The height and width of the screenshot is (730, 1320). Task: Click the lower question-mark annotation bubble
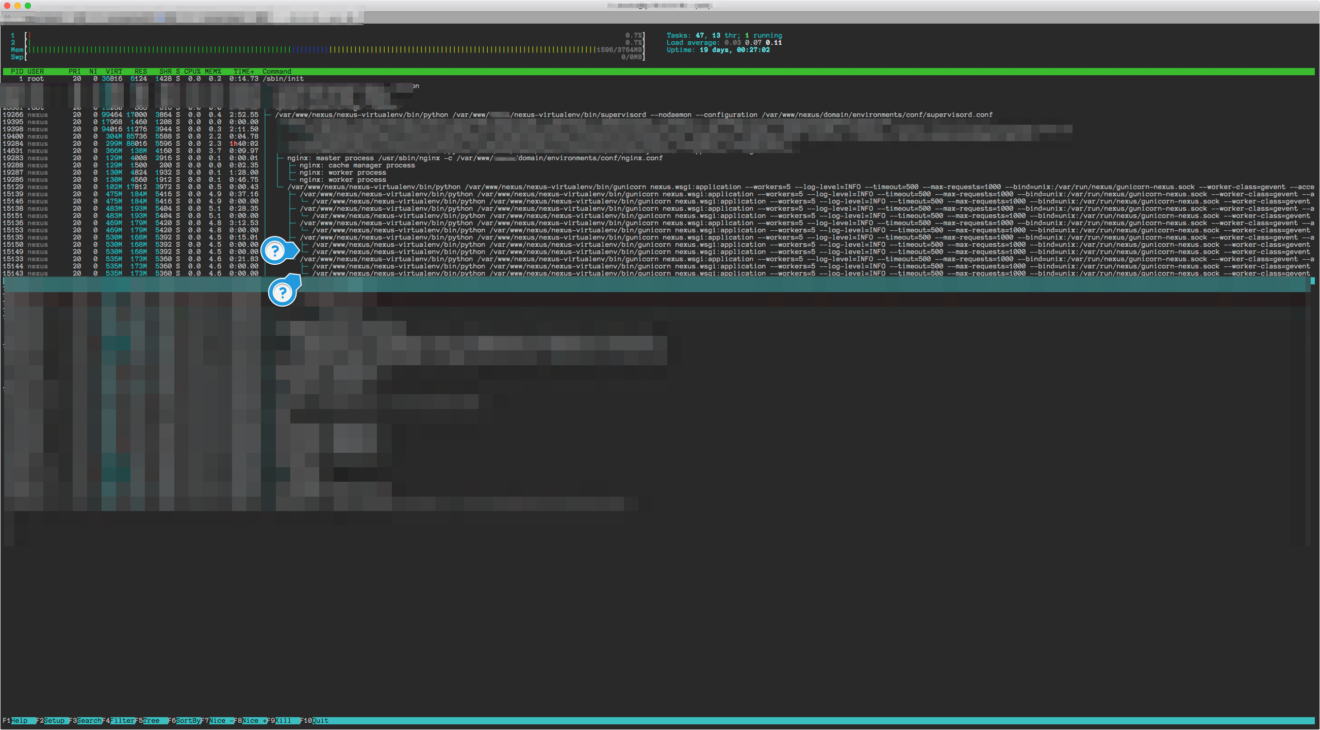282,292
